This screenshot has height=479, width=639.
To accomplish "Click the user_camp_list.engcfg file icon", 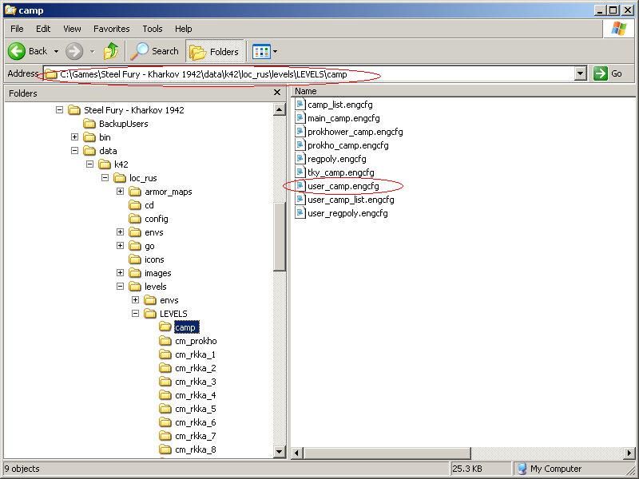I will (300, 200).
